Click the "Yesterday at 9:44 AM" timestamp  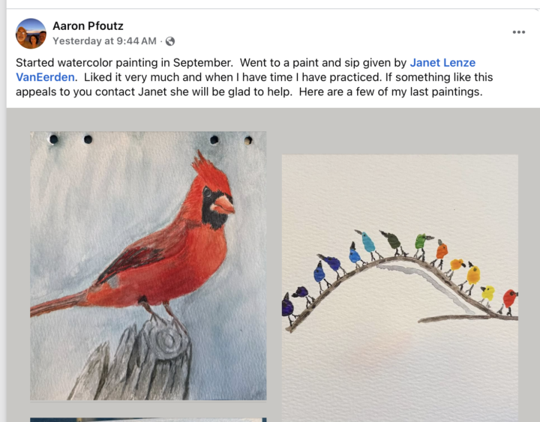104,41
